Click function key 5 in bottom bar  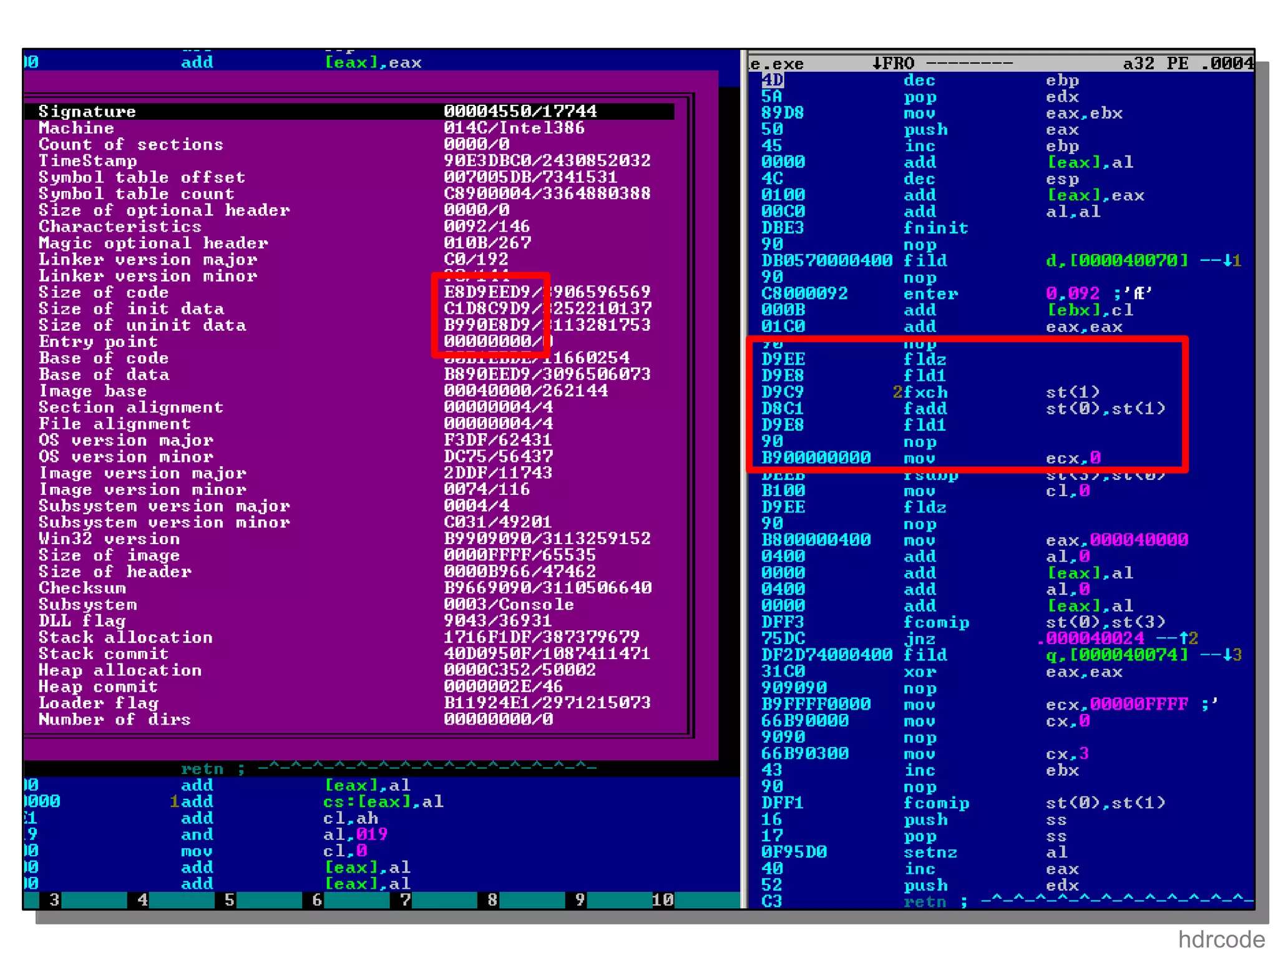coord(230,899)
